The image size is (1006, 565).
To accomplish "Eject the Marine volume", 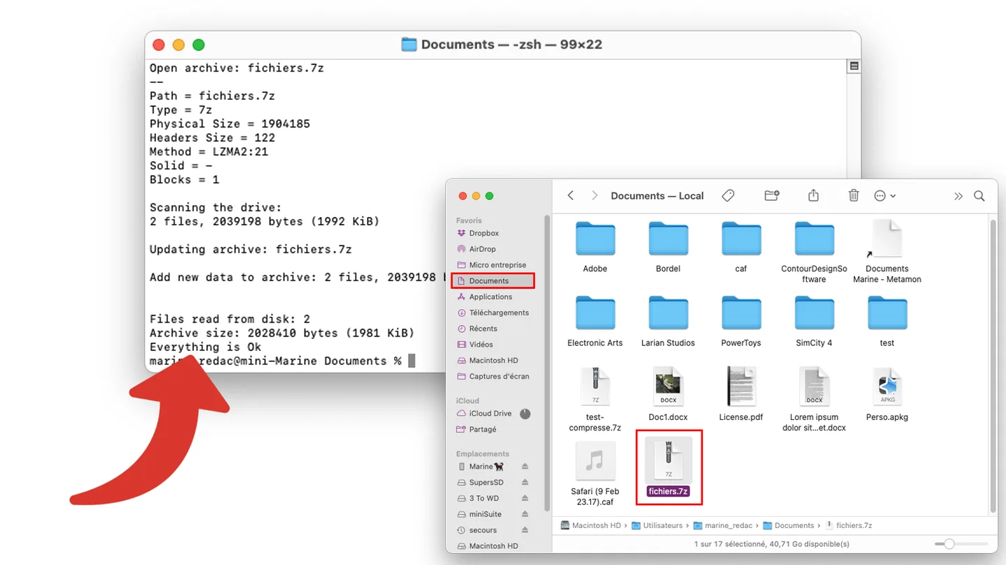I will coord(525,467).
